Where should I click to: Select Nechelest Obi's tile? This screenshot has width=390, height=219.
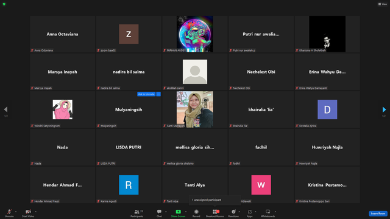coord(261,72)
